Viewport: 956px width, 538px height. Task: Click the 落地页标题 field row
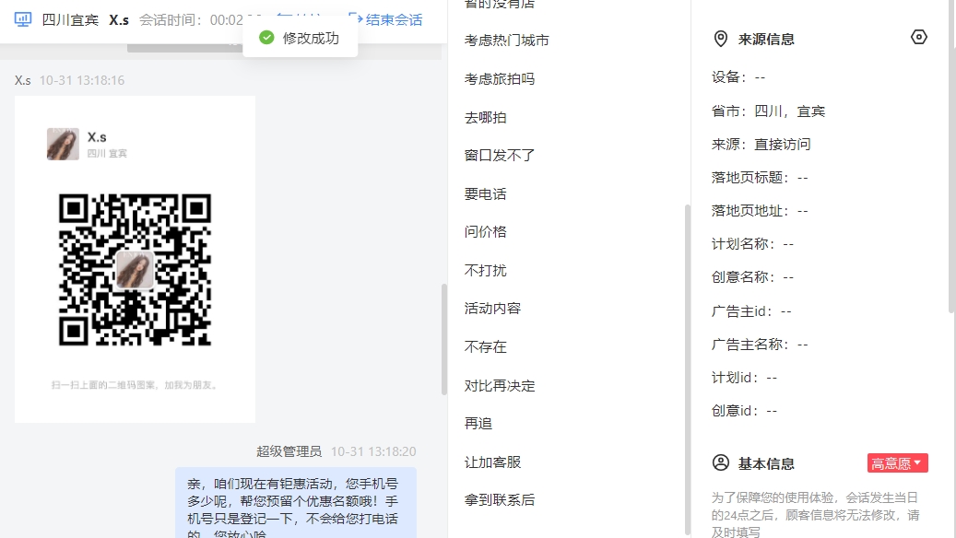[760, 177]
